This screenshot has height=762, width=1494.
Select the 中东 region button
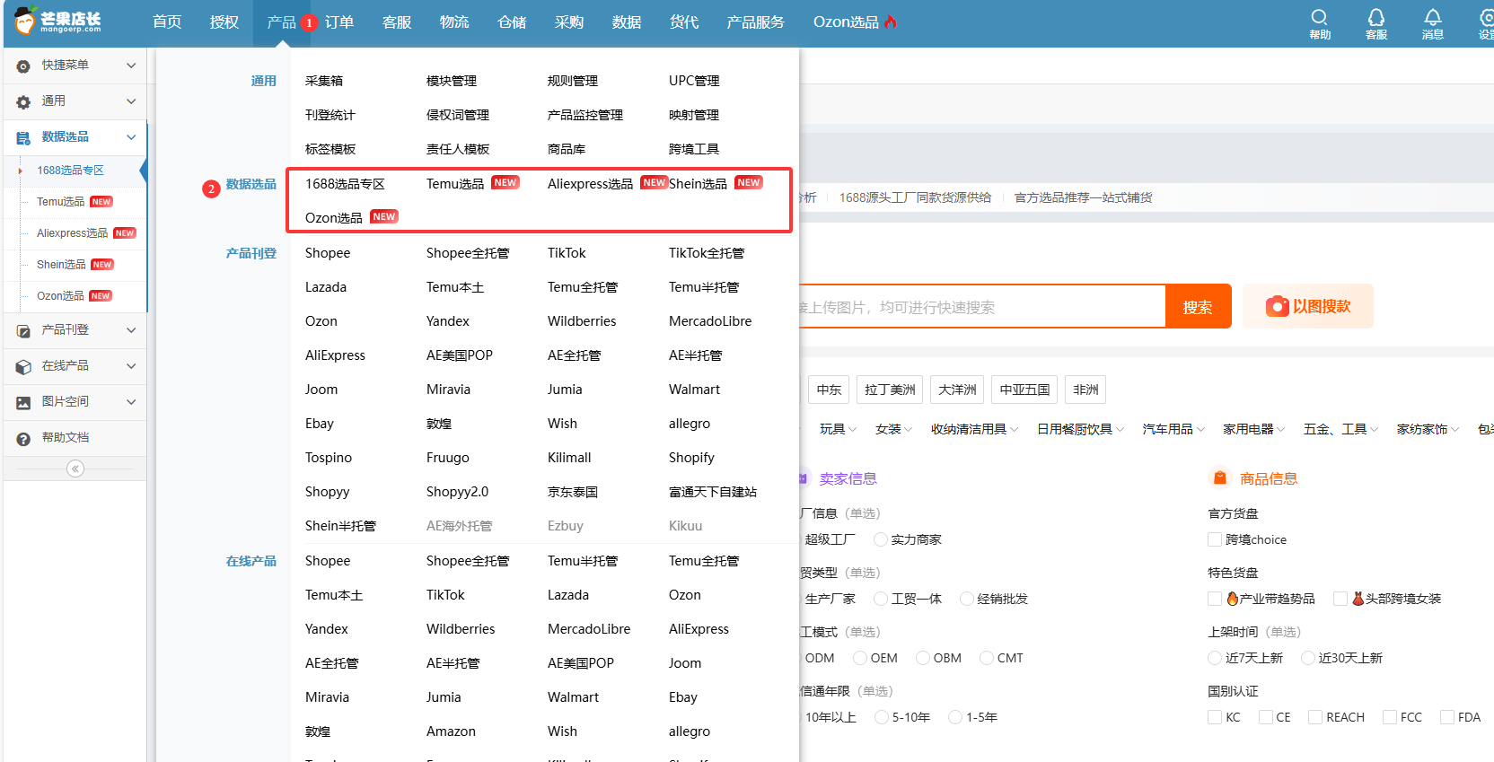[830, 390]
